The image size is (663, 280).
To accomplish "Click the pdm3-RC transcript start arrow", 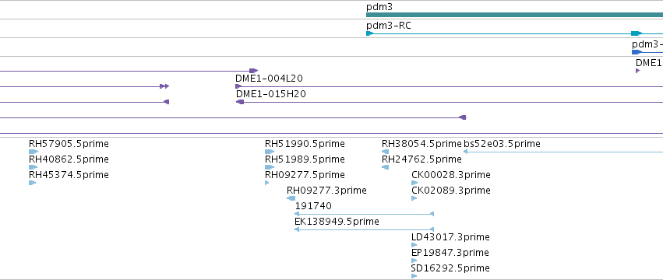I will tap(369, 33).
